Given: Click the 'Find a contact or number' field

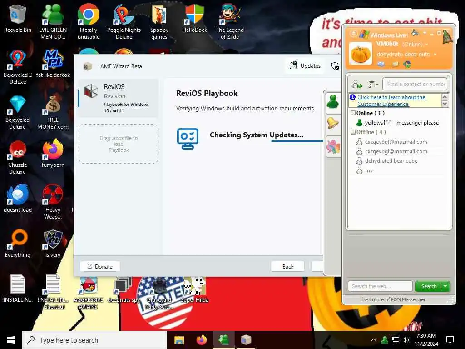Looking at the screenshot, I should (x=415, y=84).
